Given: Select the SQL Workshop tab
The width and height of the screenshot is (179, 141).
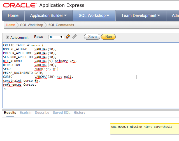Looking at the screenshot, I should (x=94, y=15).
